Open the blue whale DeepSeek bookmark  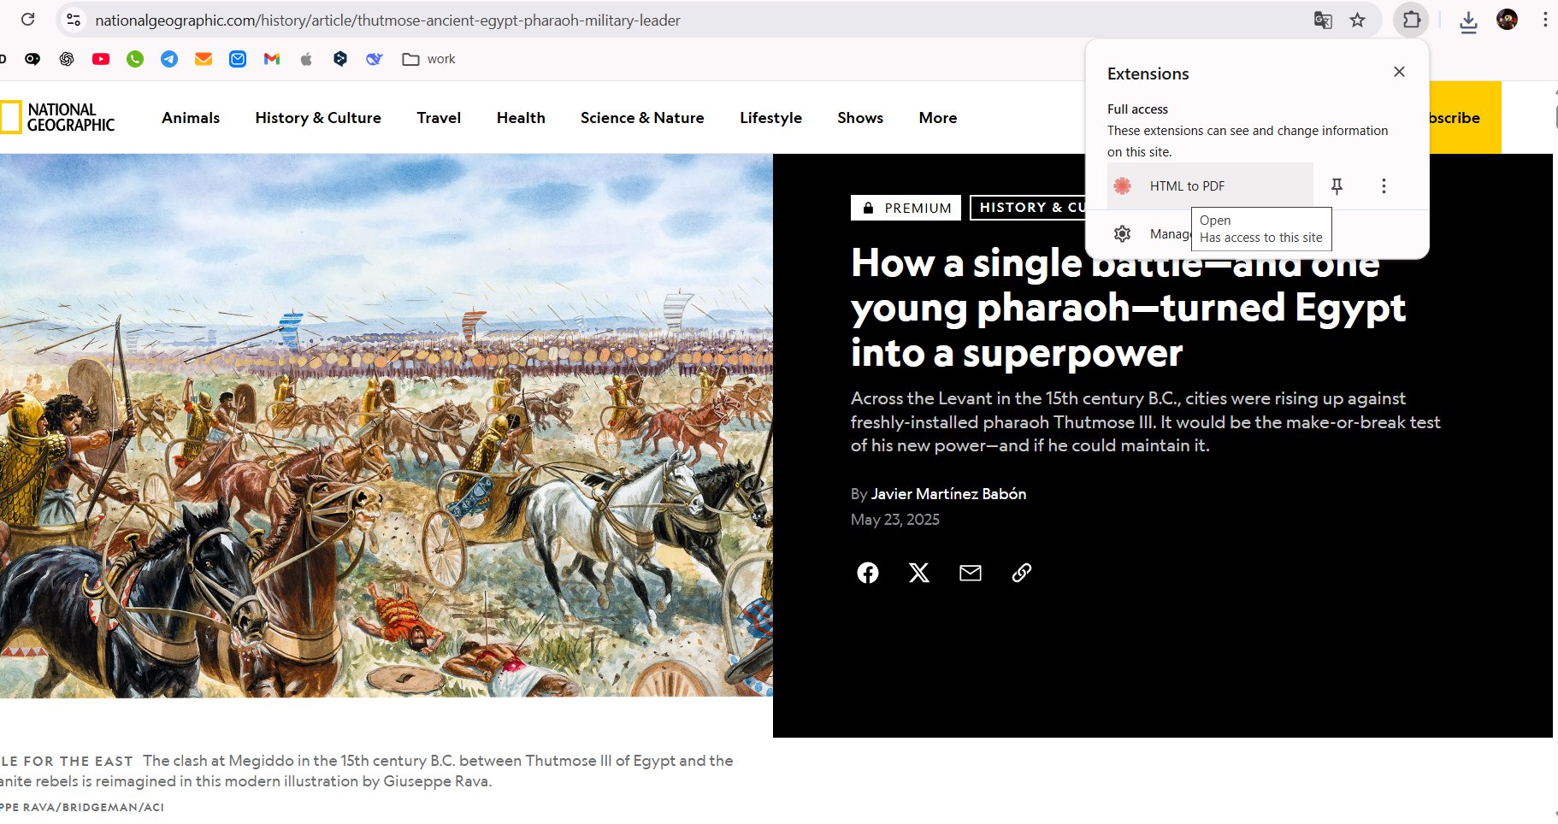click(375, 59)
